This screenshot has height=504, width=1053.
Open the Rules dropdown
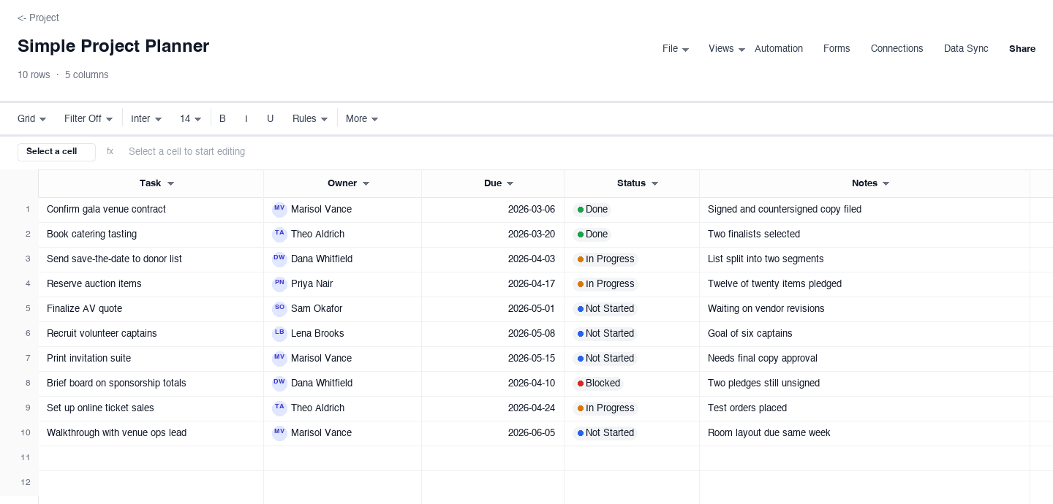point(310,118)
